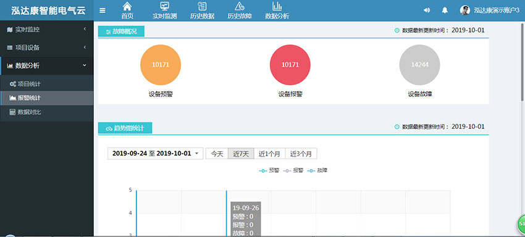Select the 今天 range button
The image size is (525, 237).
tap(217, 154)
